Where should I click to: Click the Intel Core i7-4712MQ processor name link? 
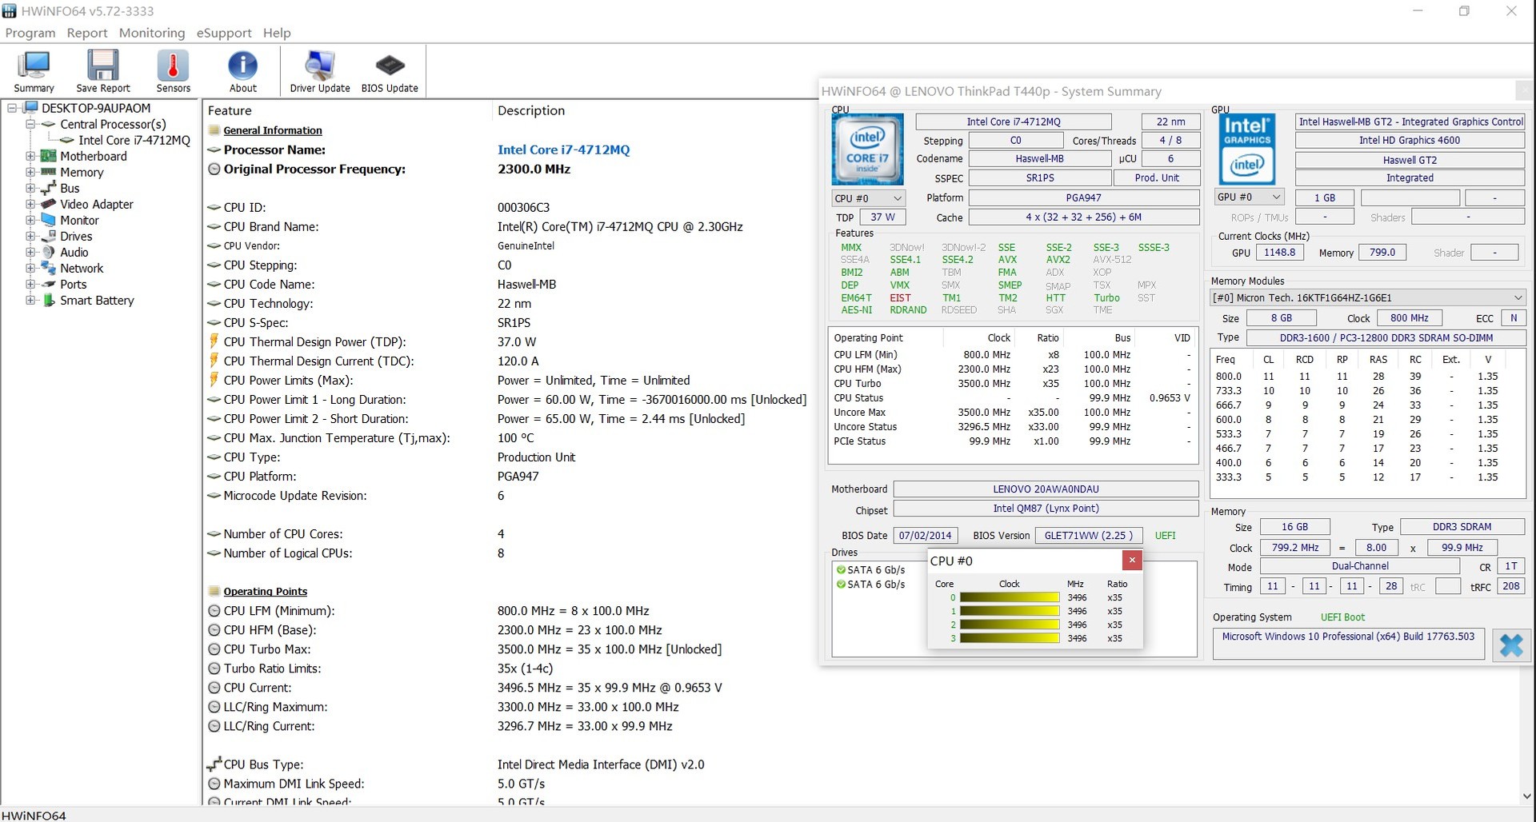[x=563, y=150]
